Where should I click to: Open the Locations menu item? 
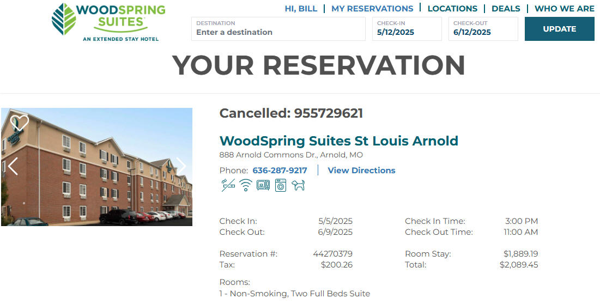[452, 8]
